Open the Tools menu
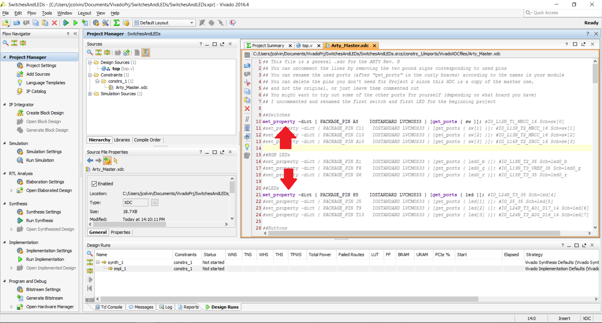This screenshot has width=602, height=323. click(x=47, y=13)
